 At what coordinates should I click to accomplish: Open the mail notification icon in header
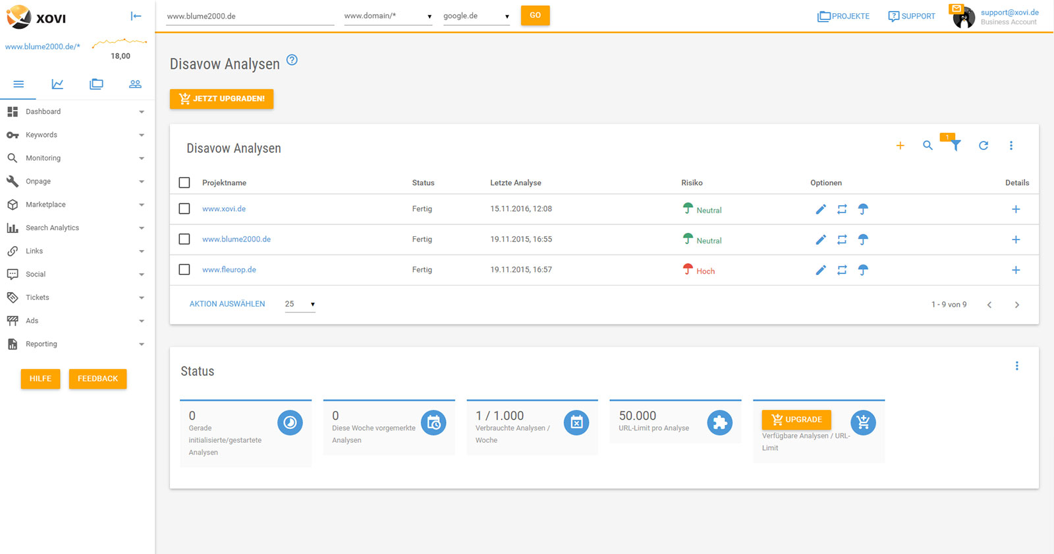957,9
